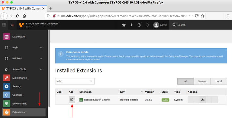Open TYPO3 bookmarks star menu
232x118 pixels.
(124, 25)
